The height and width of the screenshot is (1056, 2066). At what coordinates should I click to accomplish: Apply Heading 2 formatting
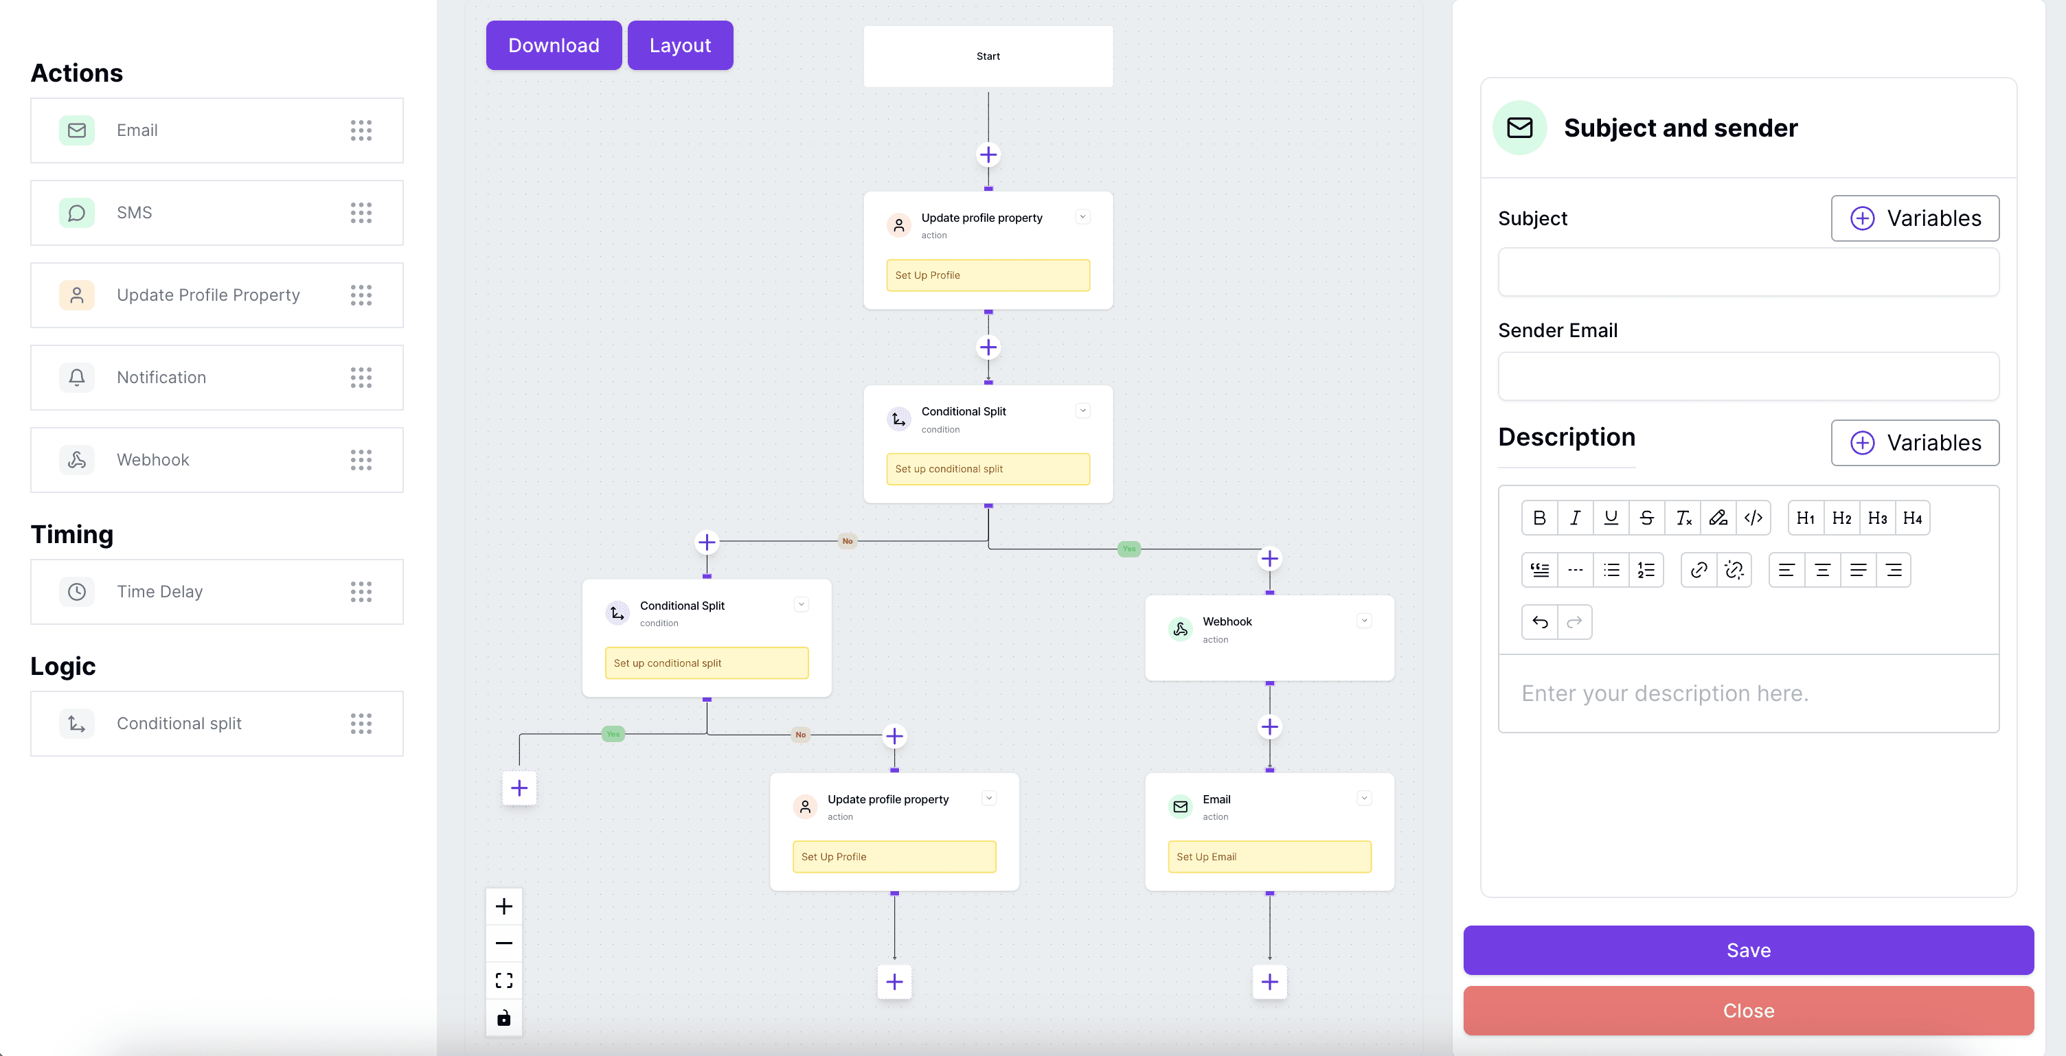click(x=1842, y=517)
